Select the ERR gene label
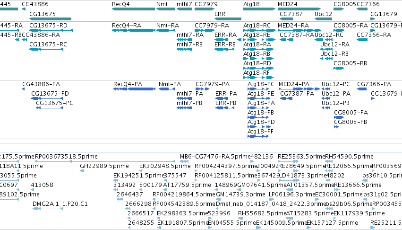Screen dimensions: 402x230 [220, 14]
